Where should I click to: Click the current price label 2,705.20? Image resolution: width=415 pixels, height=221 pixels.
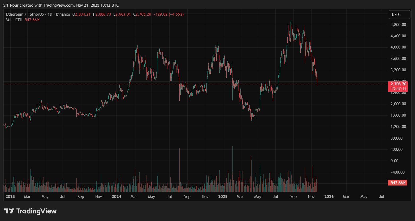click(398, 84)
